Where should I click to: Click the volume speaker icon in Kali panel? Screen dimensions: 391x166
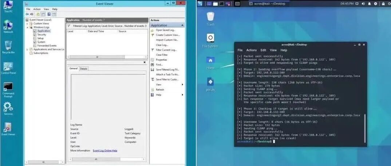(x=363, y=4)
